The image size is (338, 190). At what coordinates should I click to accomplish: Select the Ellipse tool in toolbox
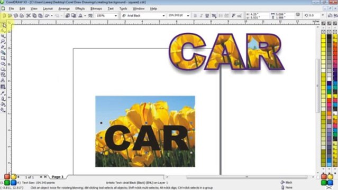(x=3, y=63)
